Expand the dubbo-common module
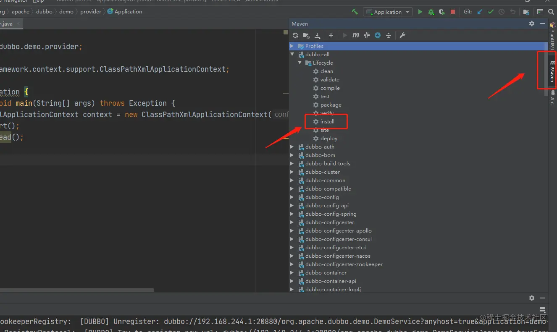This screenshot has width=557, height=332. (292, 180)
